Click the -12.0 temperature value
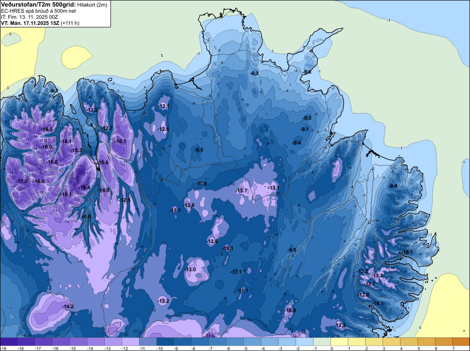470x351 pixels. click(x=364, y=295)
